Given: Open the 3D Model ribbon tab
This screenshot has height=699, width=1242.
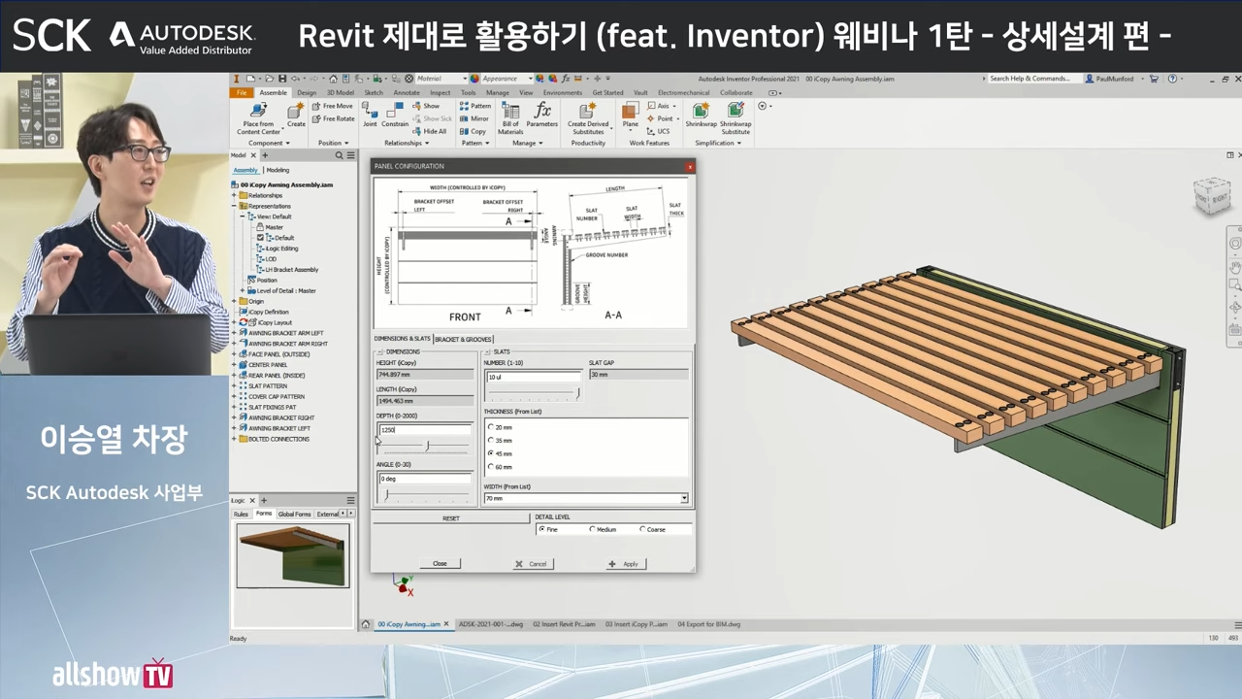Looking at the screenshot, I should (341, 93).
